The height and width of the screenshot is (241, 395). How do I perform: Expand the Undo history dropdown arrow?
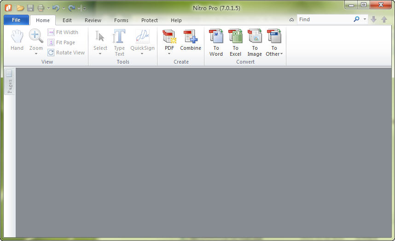coord(64,9)
